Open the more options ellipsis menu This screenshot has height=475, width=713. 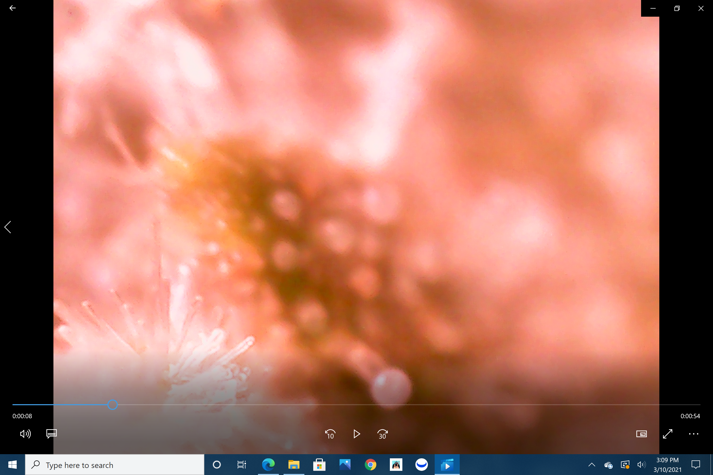(x=694, y=434)
